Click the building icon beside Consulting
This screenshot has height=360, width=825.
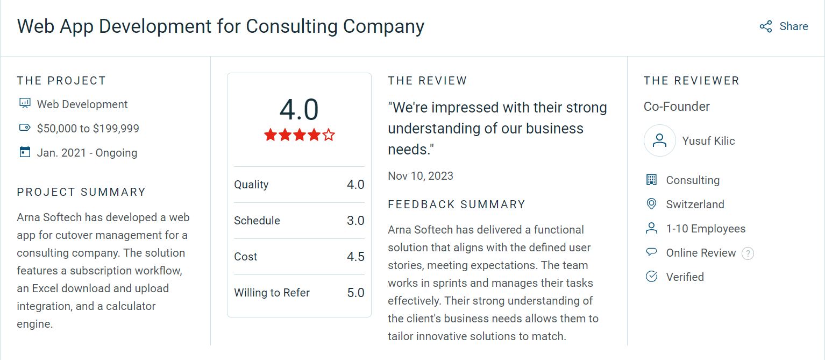(651, 180)
